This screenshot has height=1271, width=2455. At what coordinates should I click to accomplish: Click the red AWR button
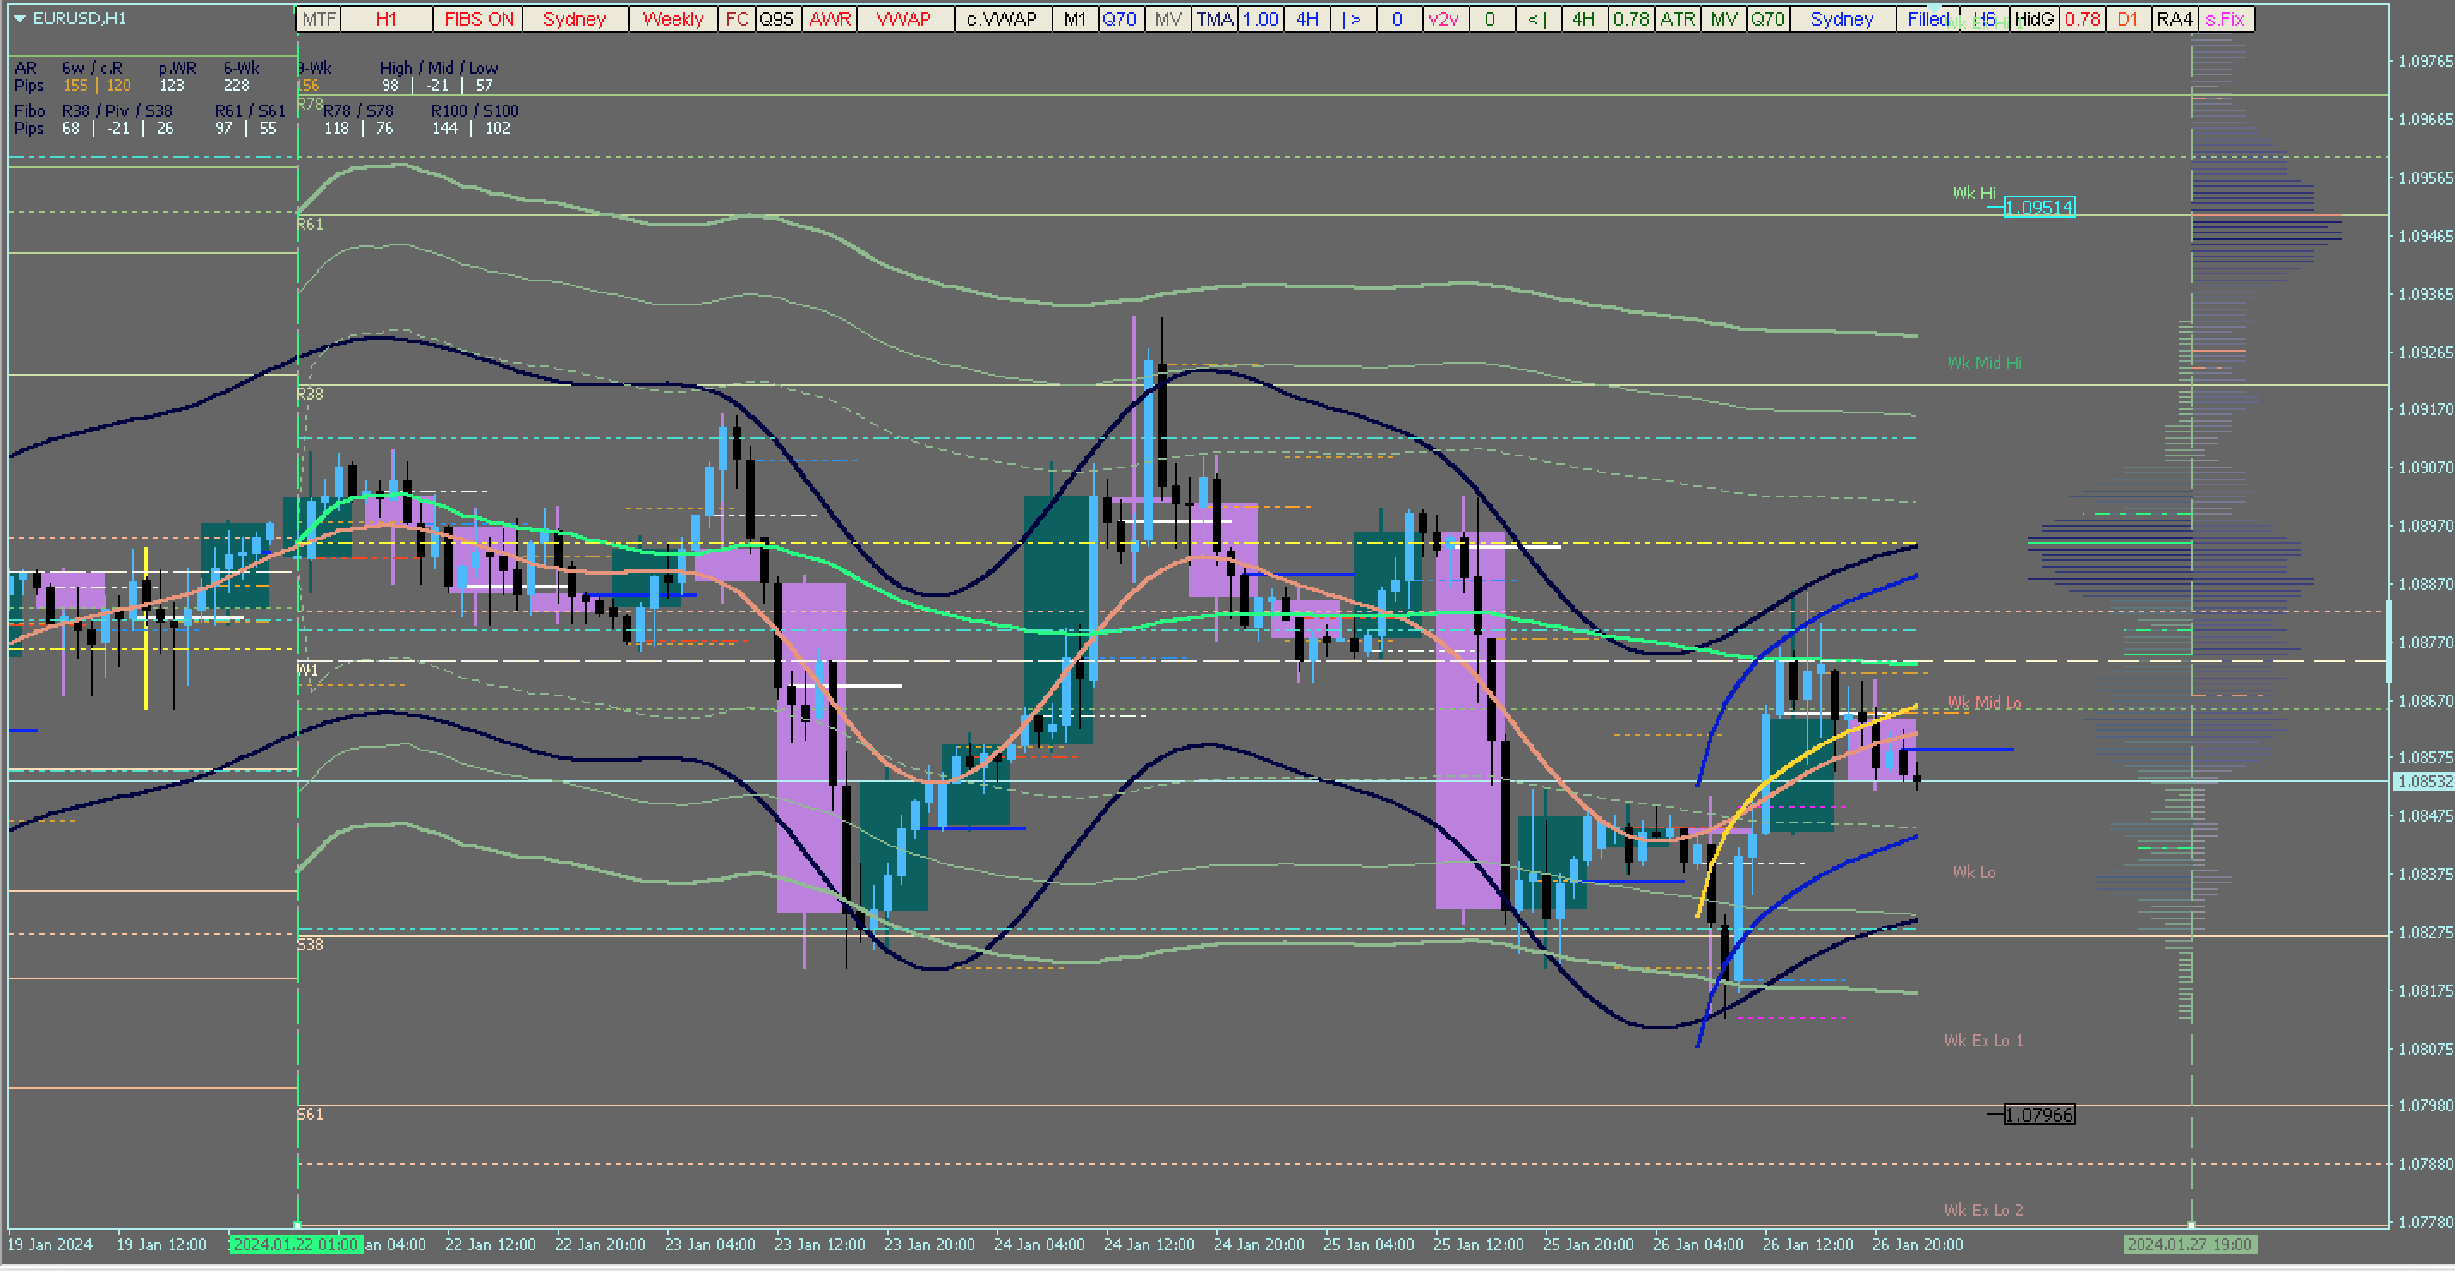(829, 19)
